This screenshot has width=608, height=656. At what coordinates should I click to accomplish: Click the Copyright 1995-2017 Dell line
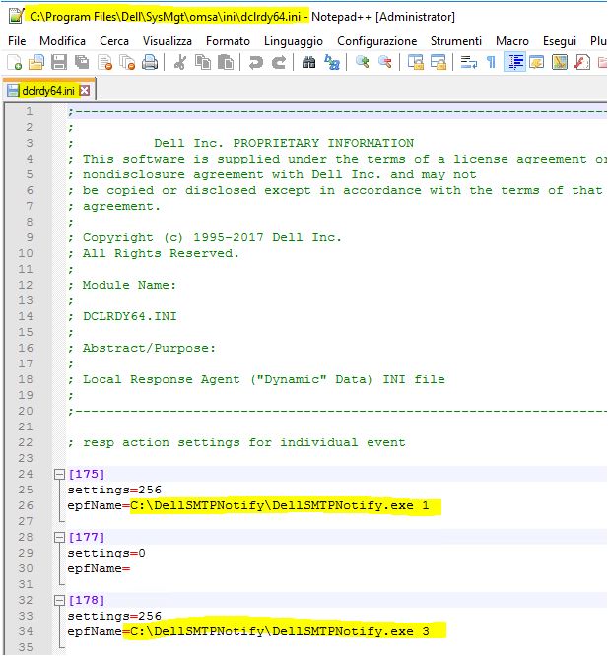point(205,237)
